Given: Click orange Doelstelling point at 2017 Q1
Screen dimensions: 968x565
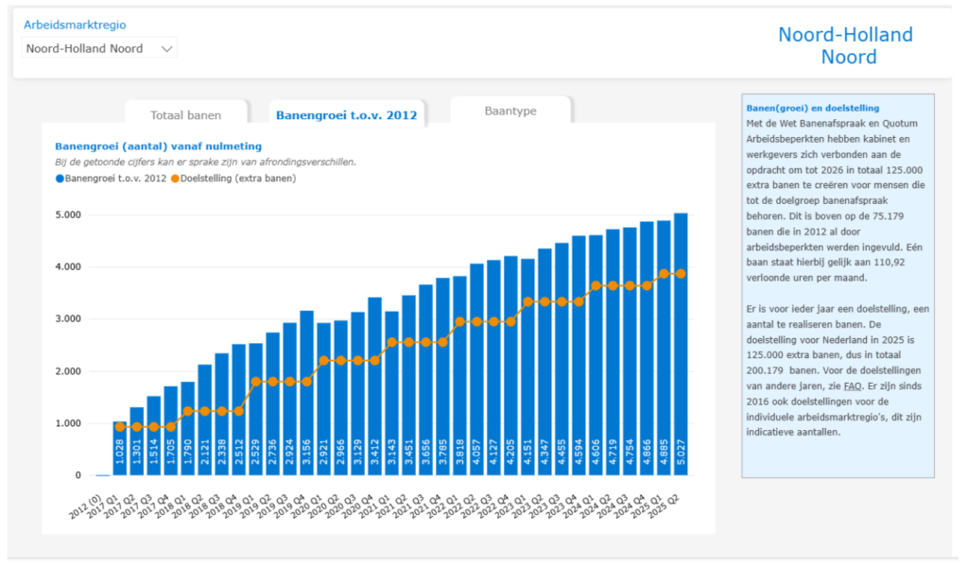Looking at the screenshot, I should [120, 427].
